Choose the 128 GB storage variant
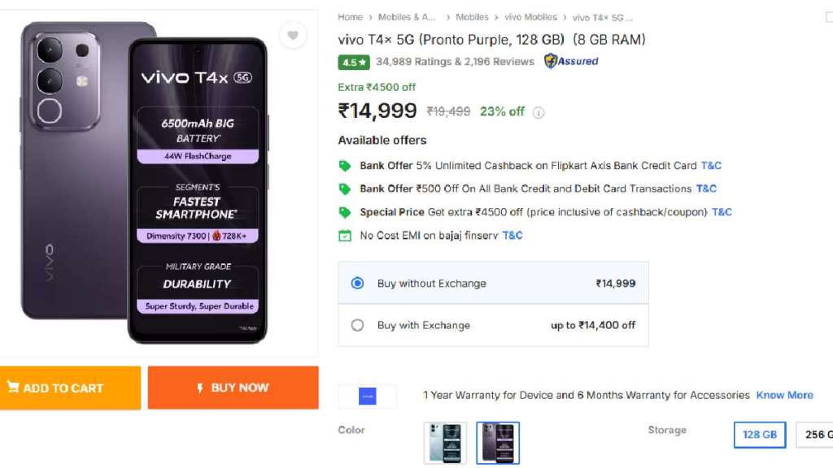Screen dimensions: 833x468 click(760, 435)
